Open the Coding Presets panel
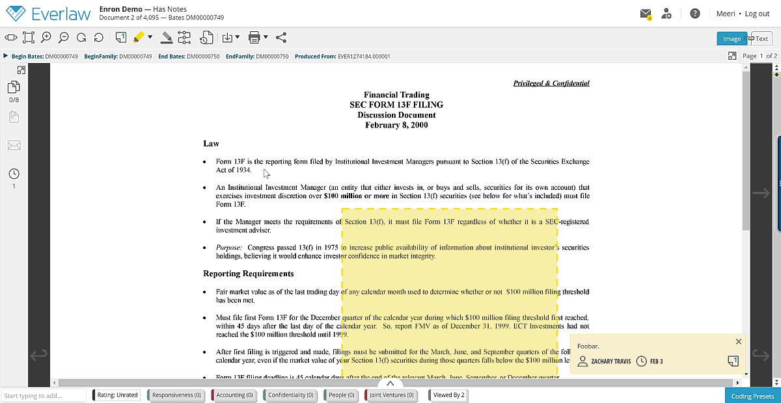Screen dimensions: 781x403 (x=752, y=395)
